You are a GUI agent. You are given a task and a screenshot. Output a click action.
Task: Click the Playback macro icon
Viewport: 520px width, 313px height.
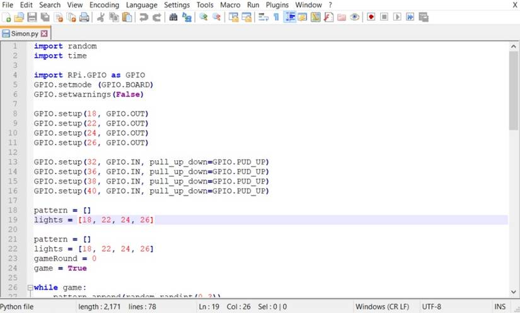[x=397, y=17]
